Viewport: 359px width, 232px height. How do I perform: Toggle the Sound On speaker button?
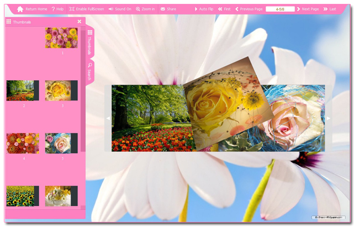click(120, 9)
